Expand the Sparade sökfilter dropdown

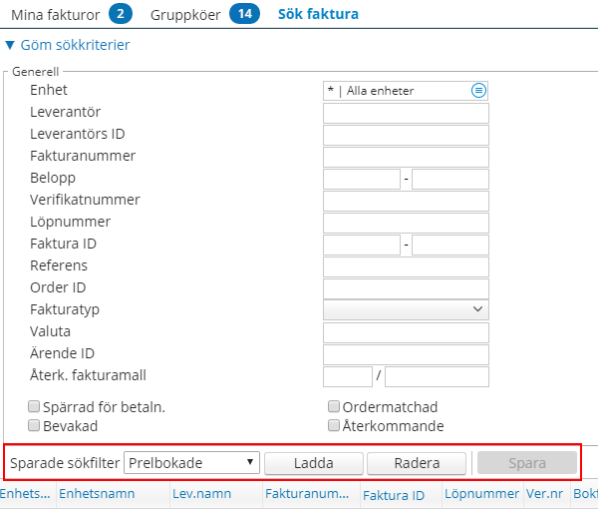tap(191, 463)
